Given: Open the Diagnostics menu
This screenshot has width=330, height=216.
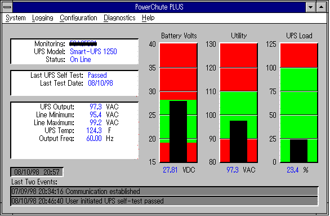Looking at the screenshot, I should click(119, 18).
